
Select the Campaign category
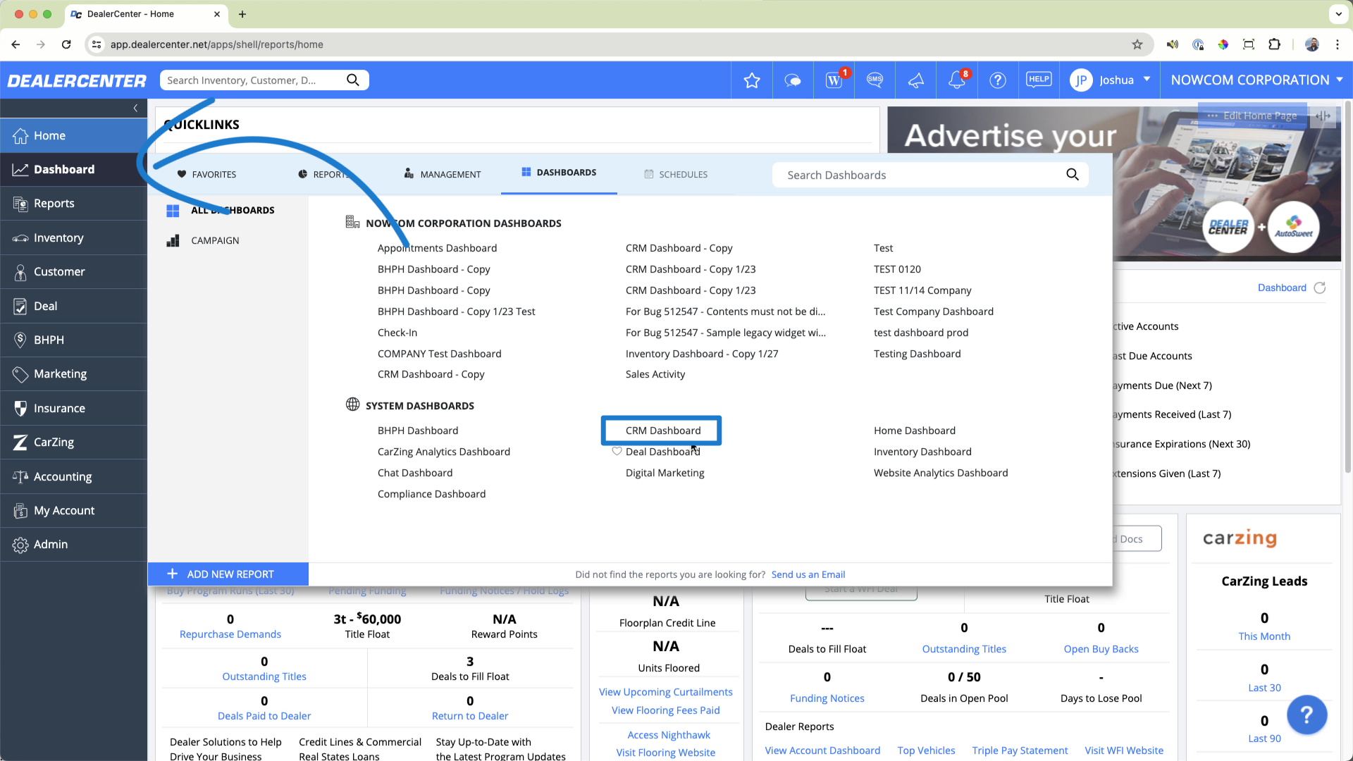pos(203,241)
